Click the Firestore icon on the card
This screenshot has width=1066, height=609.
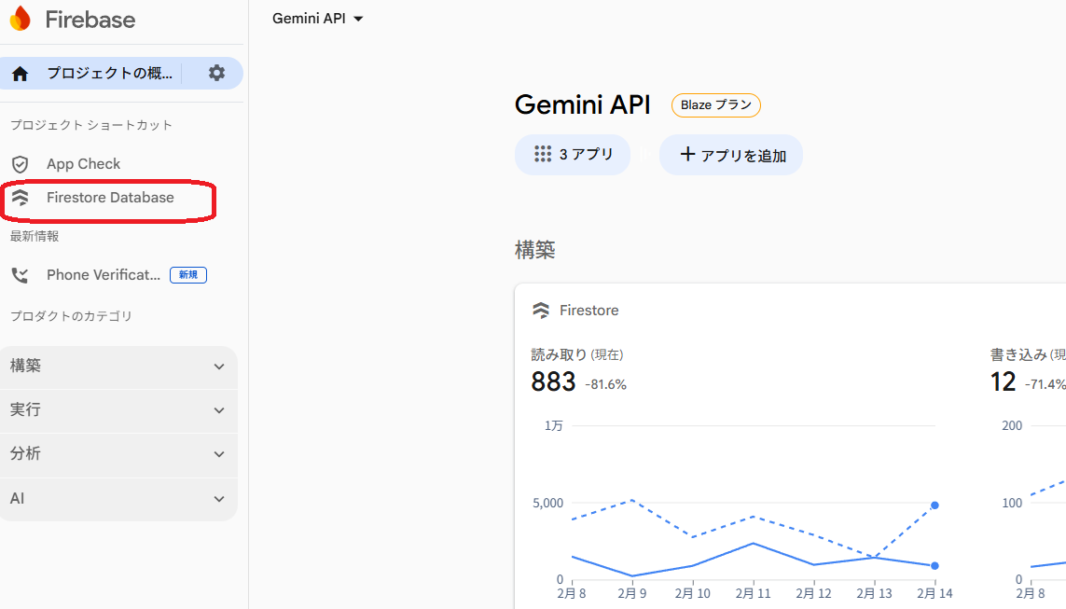pos(542,310)
